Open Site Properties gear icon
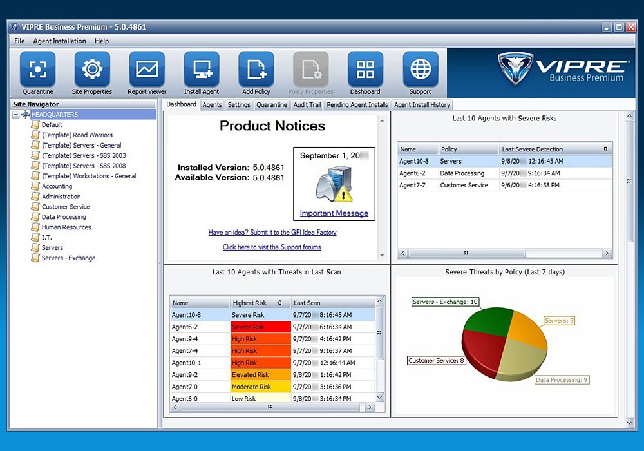 click(92, 69)
